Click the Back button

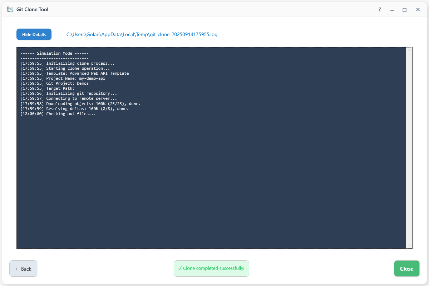click(x=23, y=268)
